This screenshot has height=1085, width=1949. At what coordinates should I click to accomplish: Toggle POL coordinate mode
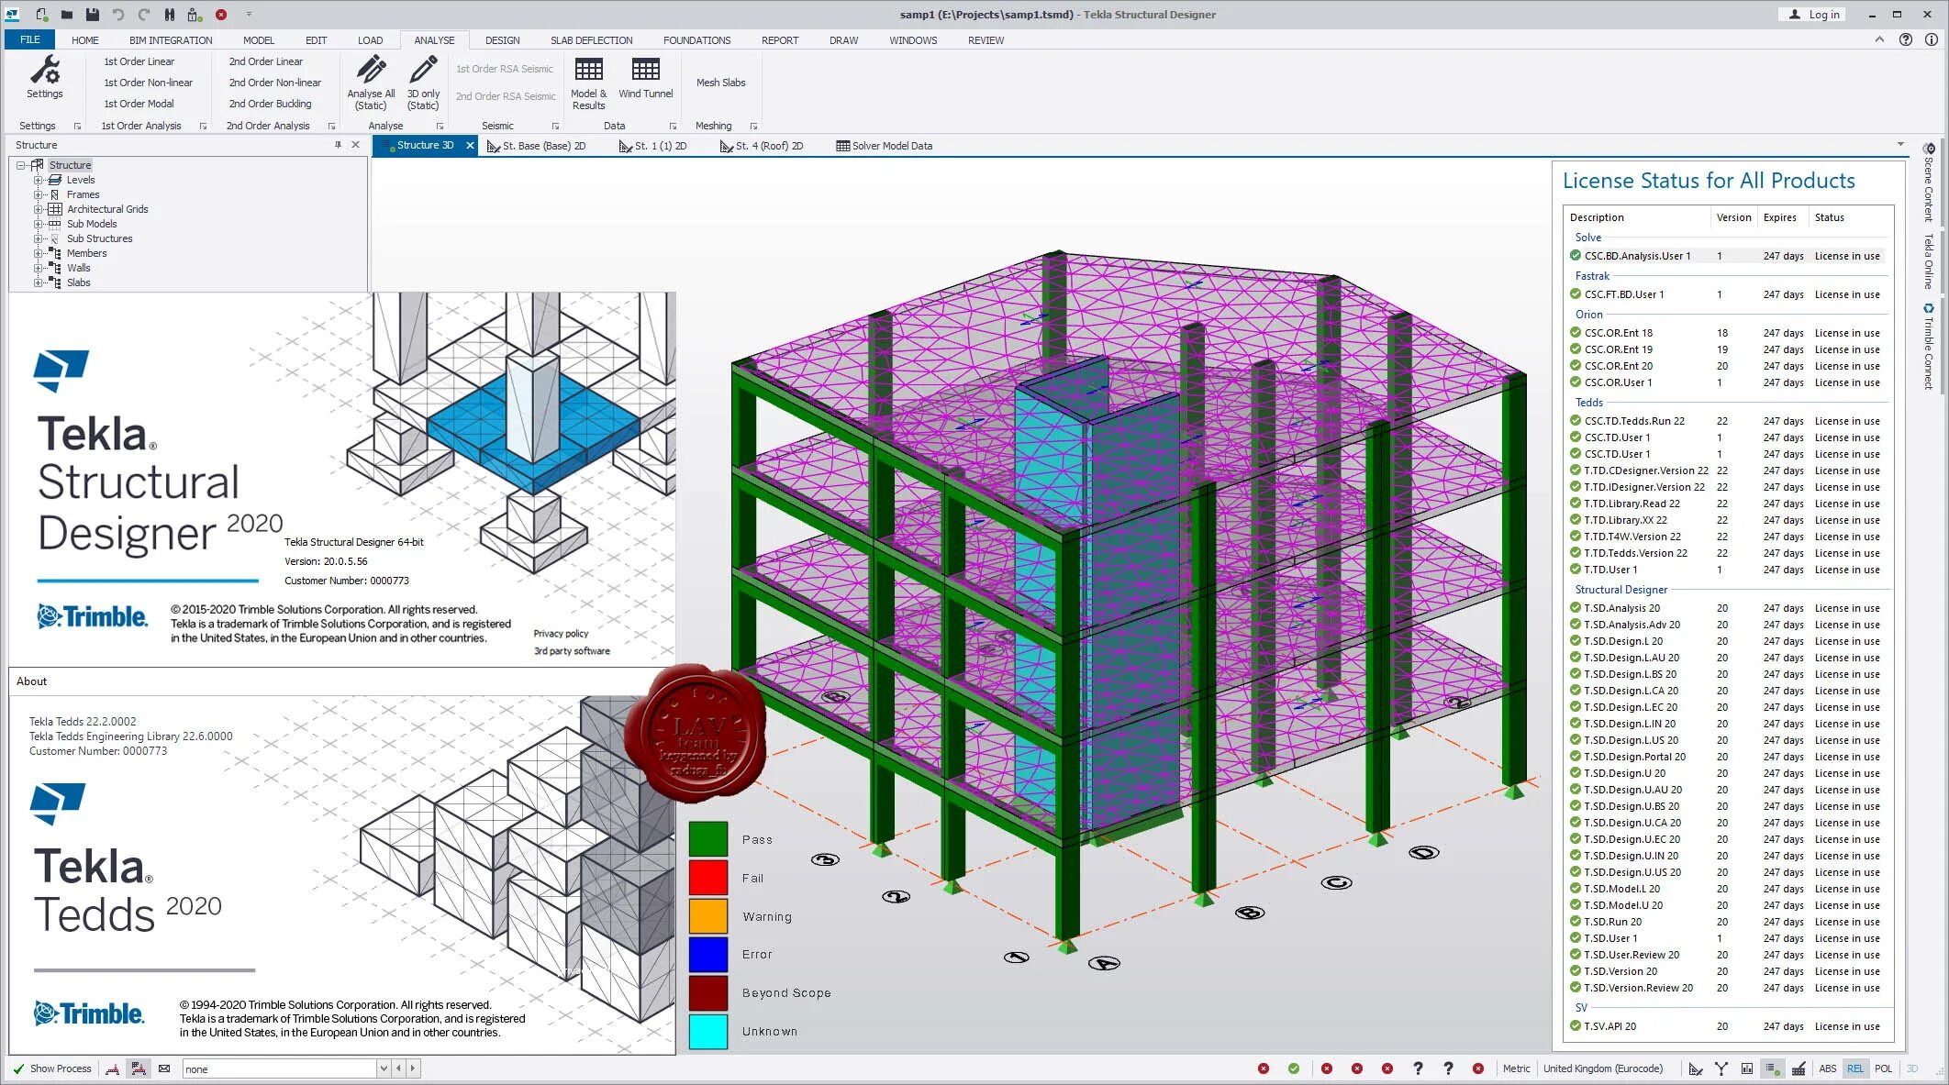point(1884,1068)
